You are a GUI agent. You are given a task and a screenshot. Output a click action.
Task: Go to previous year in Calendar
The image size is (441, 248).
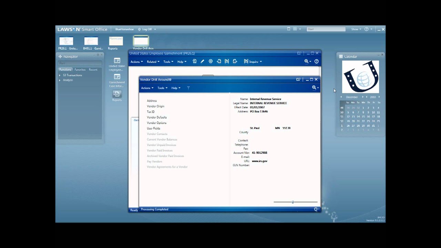pyautogui.click(x=367, y=97)
